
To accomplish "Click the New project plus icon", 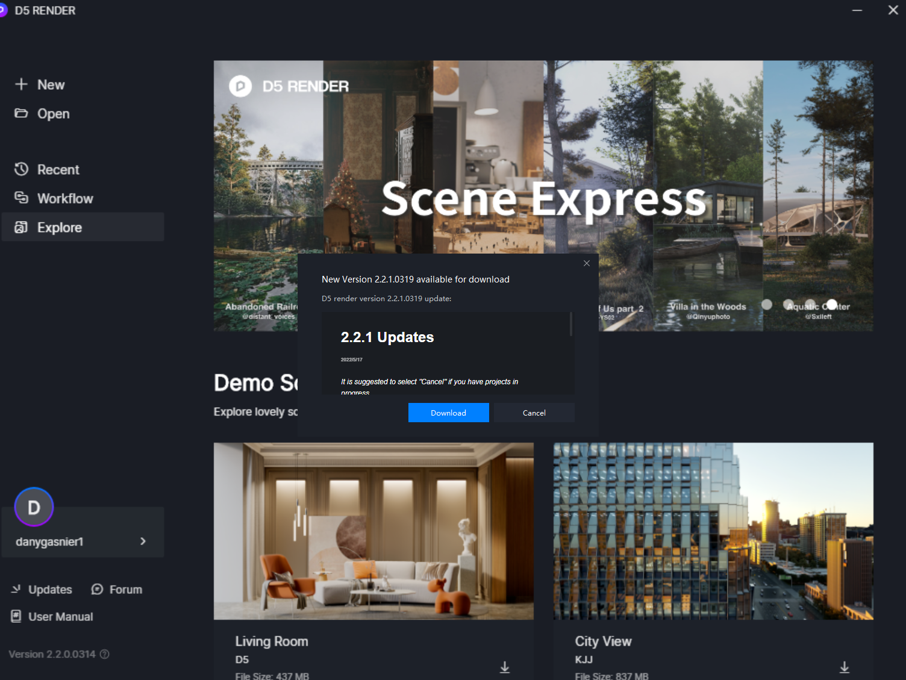I will click(x=21, y=84).
